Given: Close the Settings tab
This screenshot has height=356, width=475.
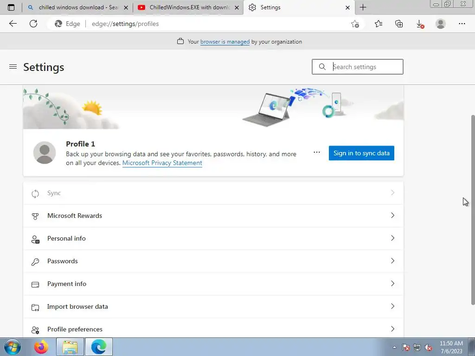Looking at the screenshot, I should [x=348, y=8].
